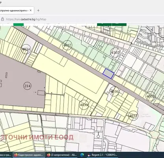Viewport: 164px width, 158px height.
Task: Open a new browser tab
Action: 38,11
